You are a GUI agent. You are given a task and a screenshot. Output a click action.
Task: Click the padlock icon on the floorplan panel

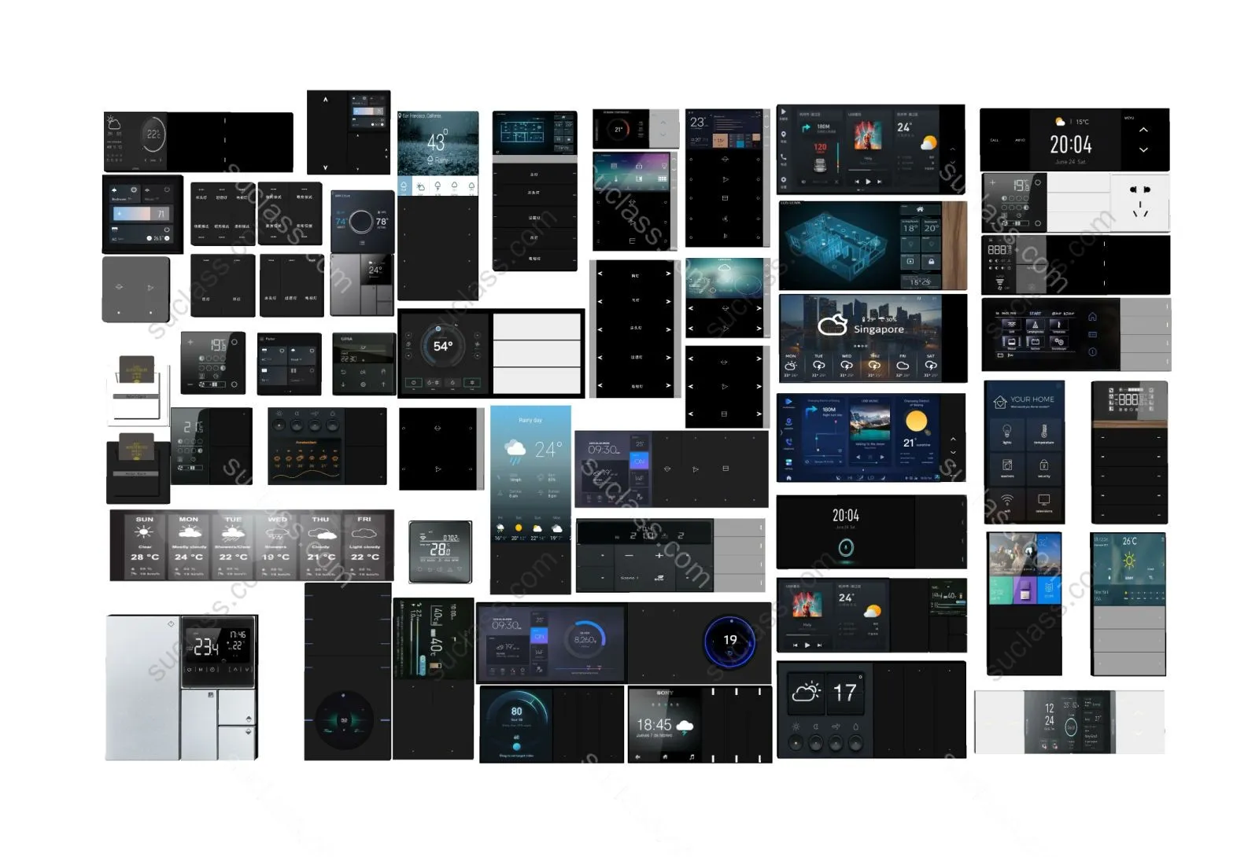(x=931, y=261)
